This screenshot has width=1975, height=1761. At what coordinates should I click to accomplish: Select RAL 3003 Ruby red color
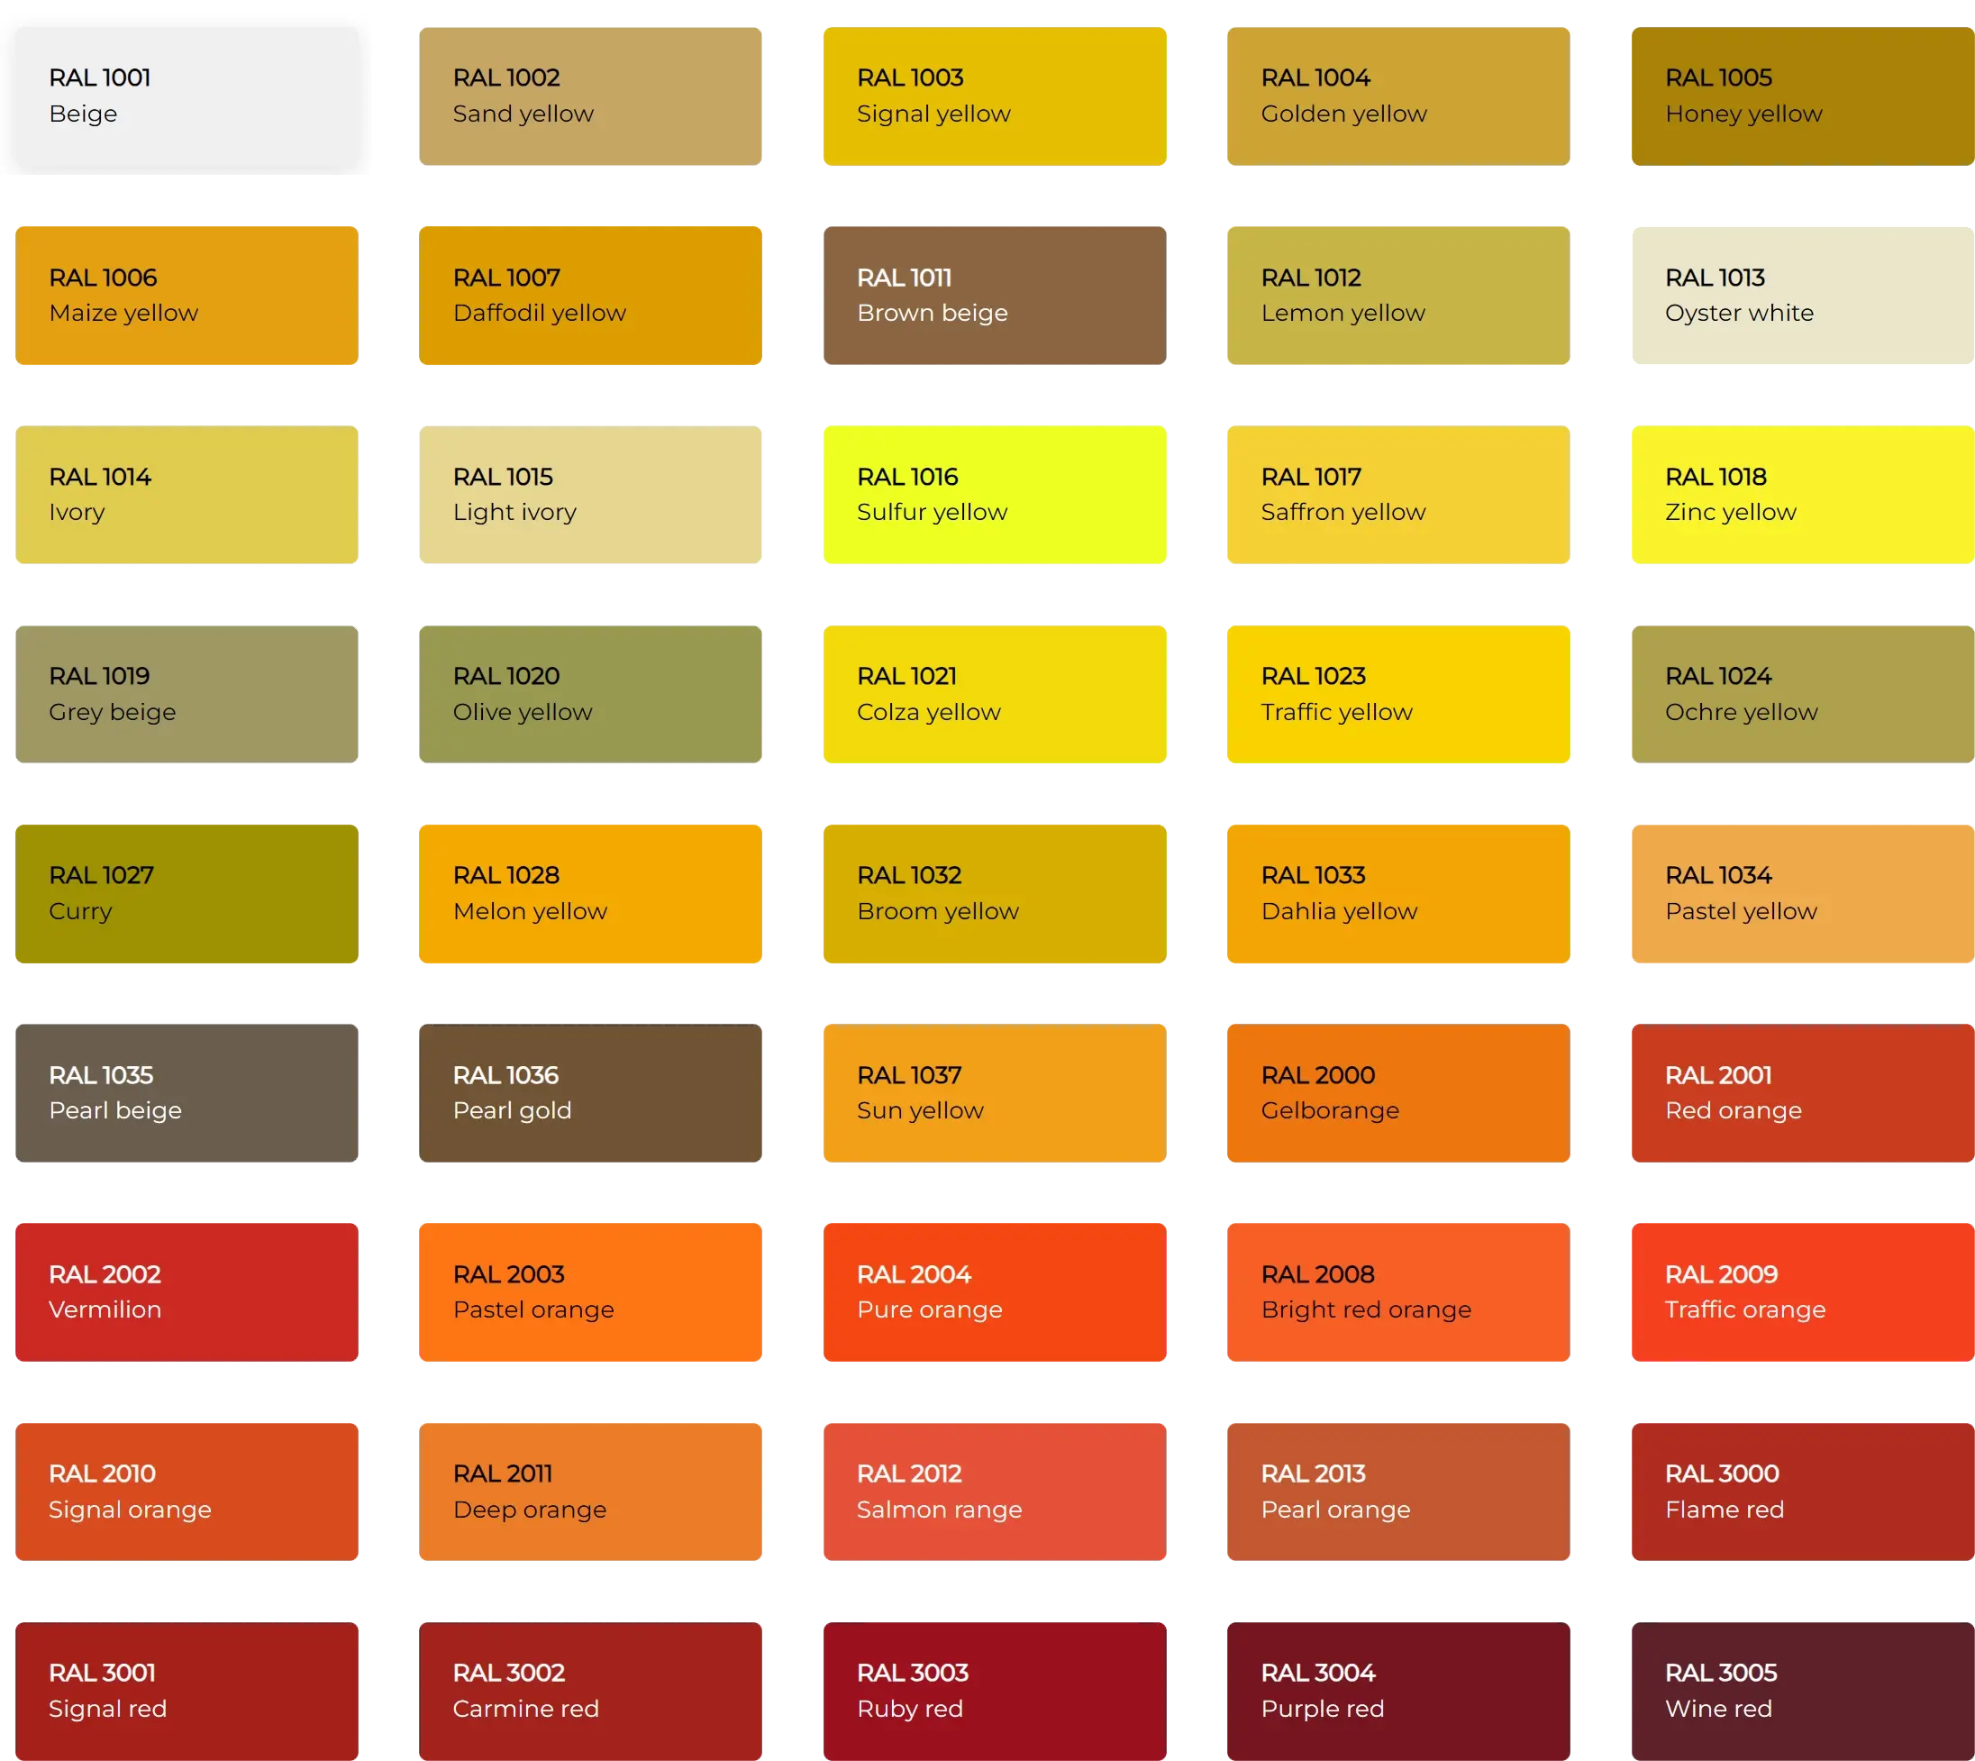click(x=995, y=1690)
